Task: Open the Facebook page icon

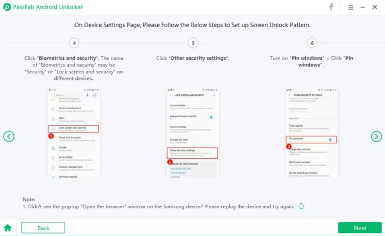Action: (x=331, y=7)
